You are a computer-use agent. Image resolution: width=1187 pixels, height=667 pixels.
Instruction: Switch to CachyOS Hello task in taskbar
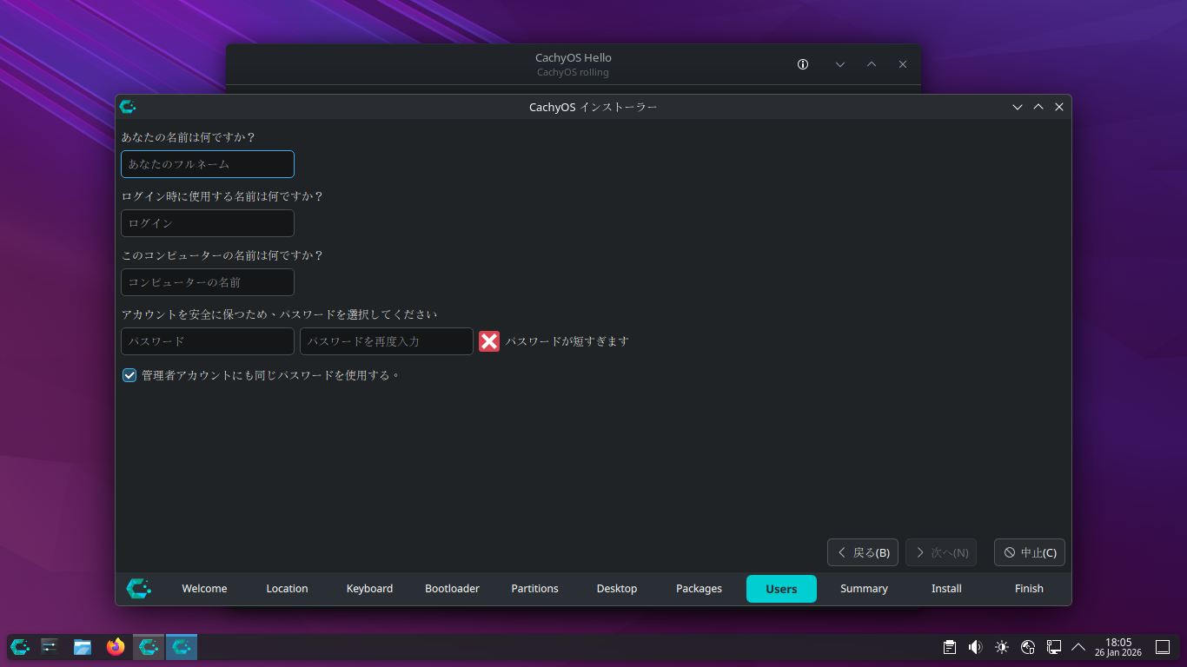[x=149, y=646]
